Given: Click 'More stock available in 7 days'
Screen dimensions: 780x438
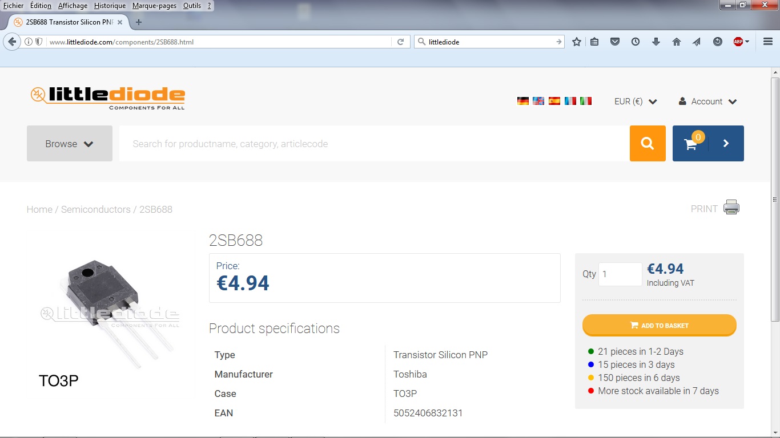Looking at the screenshot, I should 658,391.
